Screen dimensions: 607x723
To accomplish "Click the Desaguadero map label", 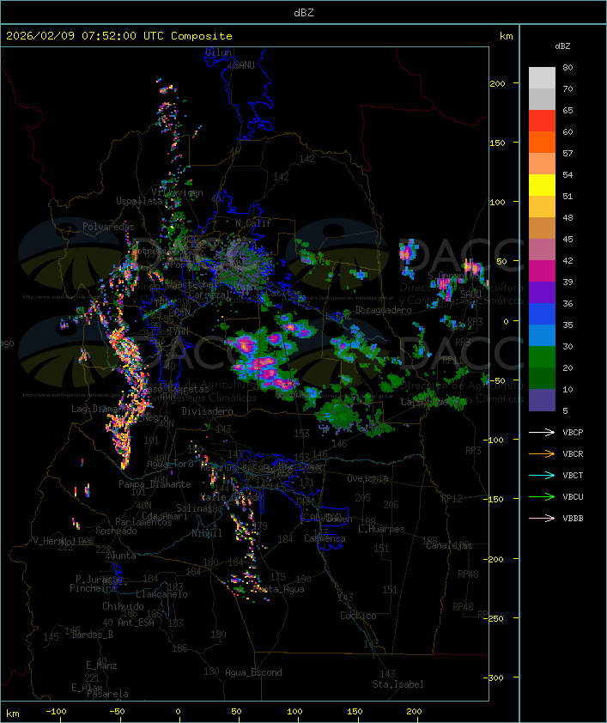I will pyautogui.click(x=383, y=310).
